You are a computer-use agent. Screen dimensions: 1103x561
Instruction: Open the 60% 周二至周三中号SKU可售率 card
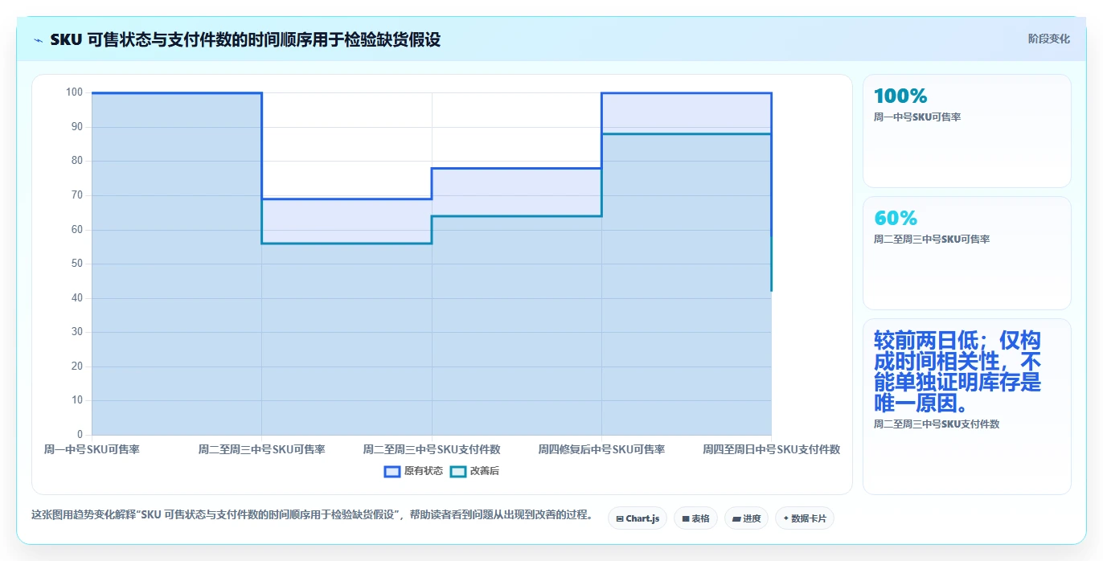pyautogui.click(x=966, y=253)
